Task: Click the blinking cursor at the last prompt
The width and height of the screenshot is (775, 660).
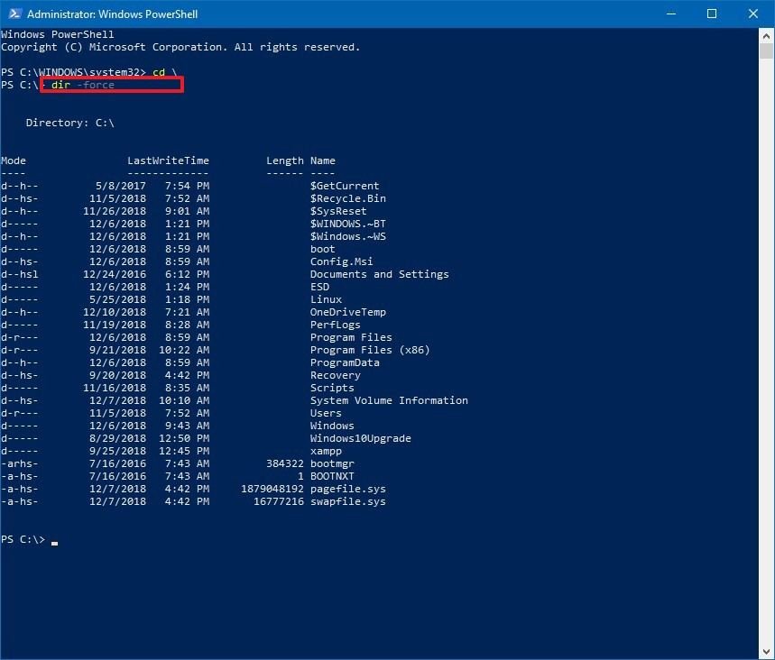Action: click(55, 541)
